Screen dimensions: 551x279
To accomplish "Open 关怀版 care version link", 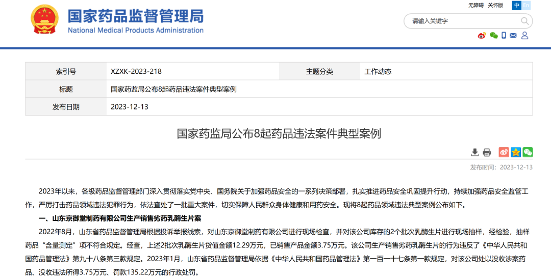I will coord(495,5).
